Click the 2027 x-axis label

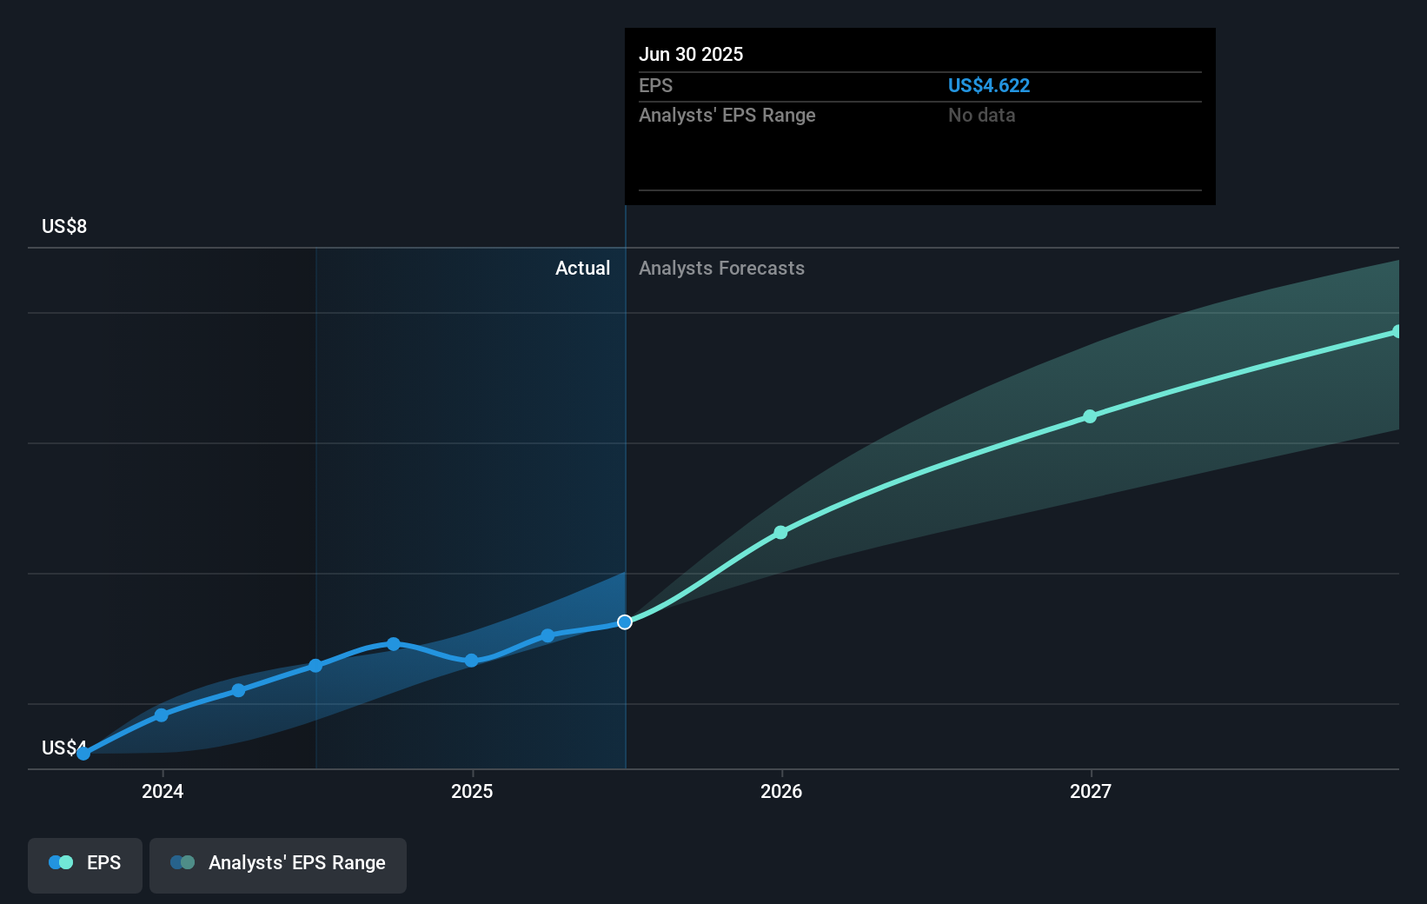point(1091,792)
